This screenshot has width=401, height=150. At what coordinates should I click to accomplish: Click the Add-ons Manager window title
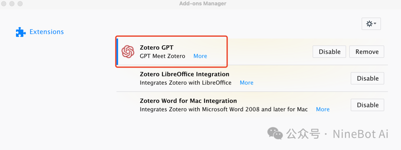pyautogui.click(x=203, y=4)
